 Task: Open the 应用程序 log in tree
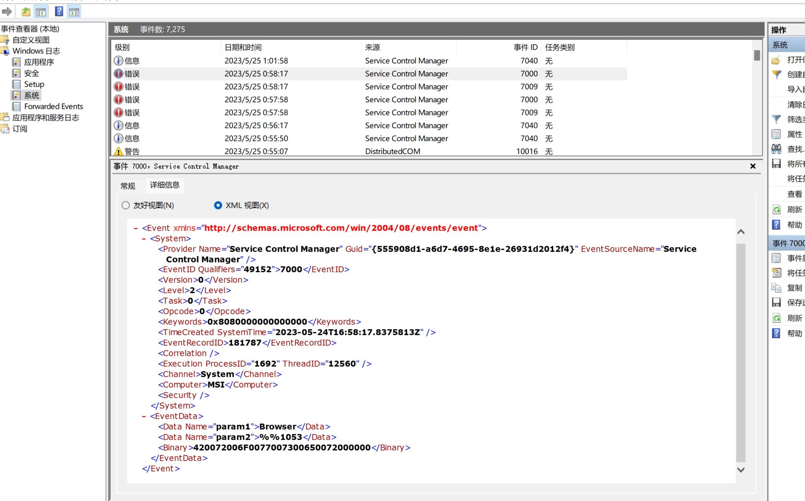pos(39,62)
